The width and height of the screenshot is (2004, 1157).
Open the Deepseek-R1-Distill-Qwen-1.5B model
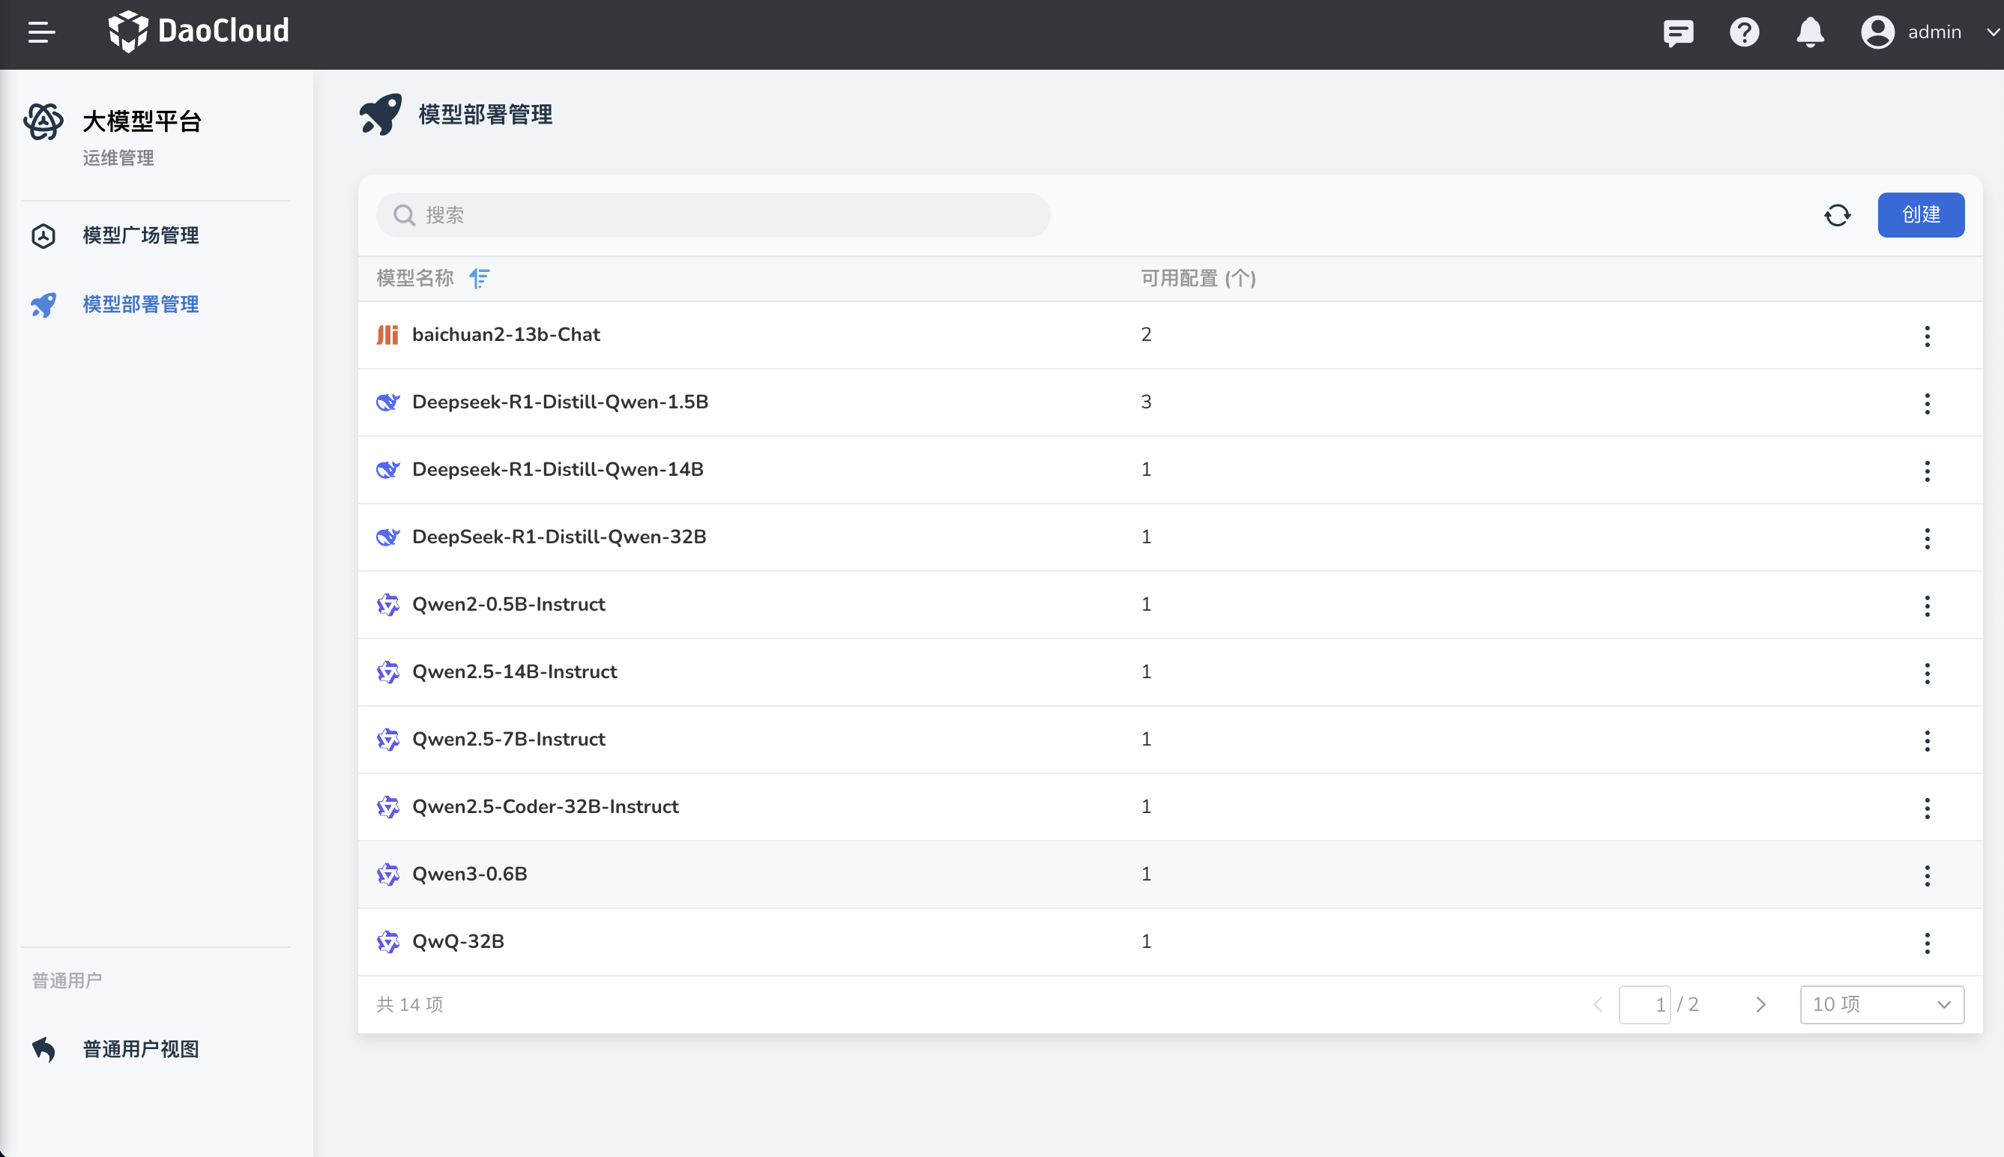[560, 402]
